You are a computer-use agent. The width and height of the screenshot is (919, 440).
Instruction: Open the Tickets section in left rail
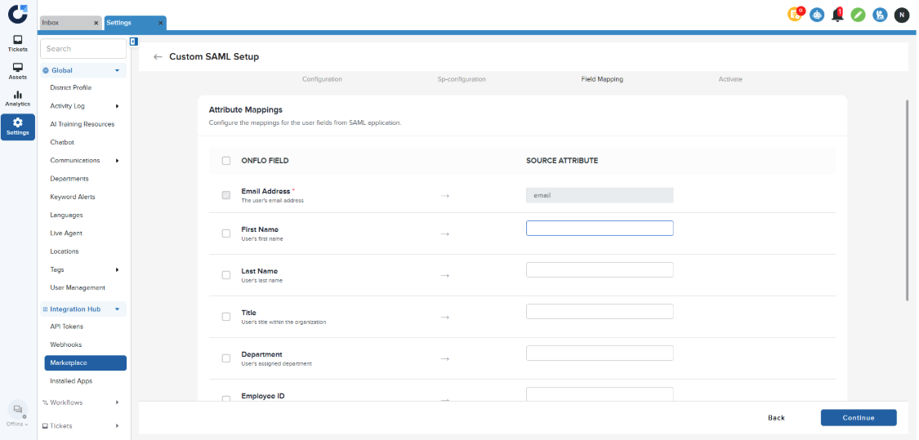click(18, 43)
